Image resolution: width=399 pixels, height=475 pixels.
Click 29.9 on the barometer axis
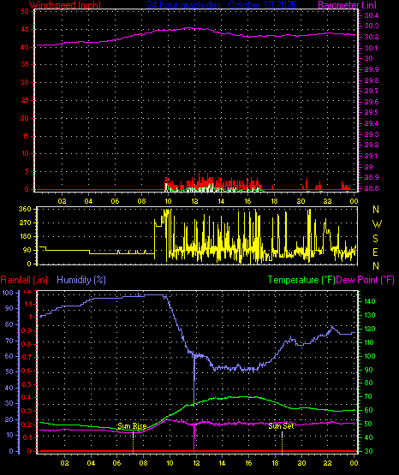click(372, 69)
